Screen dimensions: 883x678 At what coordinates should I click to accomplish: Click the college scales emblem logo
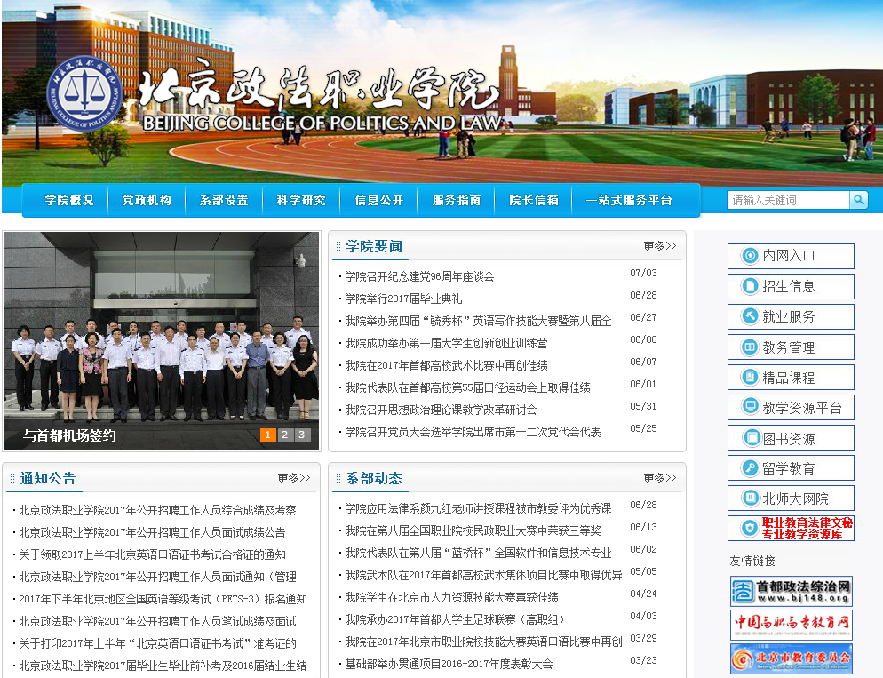coord(86,94)
